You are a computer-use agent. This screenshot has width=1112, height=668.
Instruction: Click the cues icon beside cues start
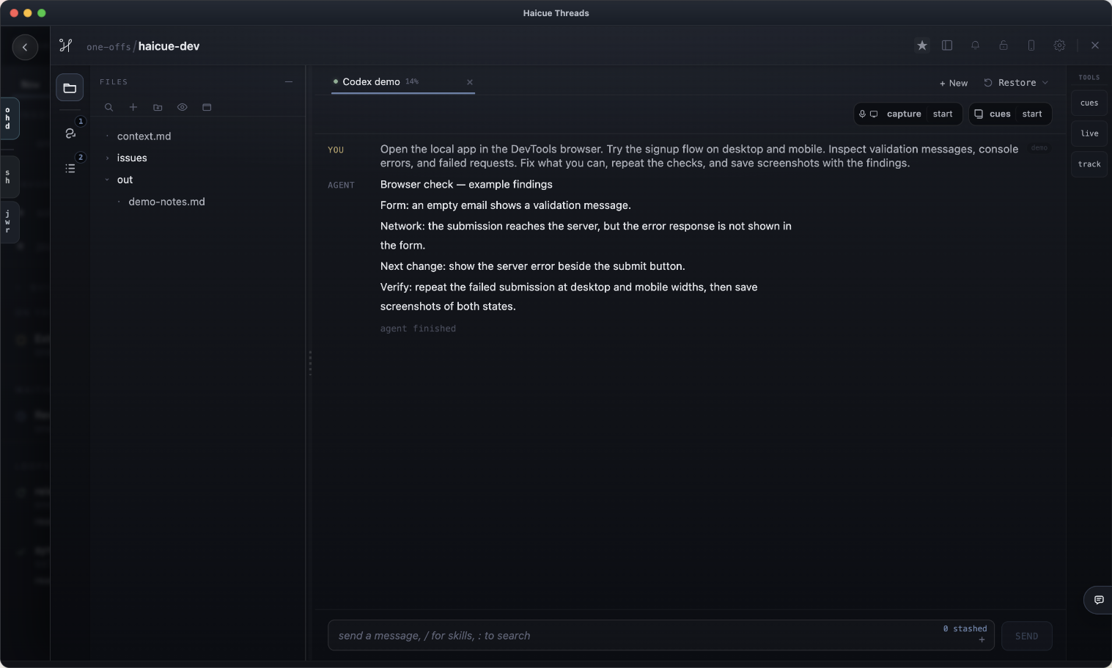tap(979, 114)
